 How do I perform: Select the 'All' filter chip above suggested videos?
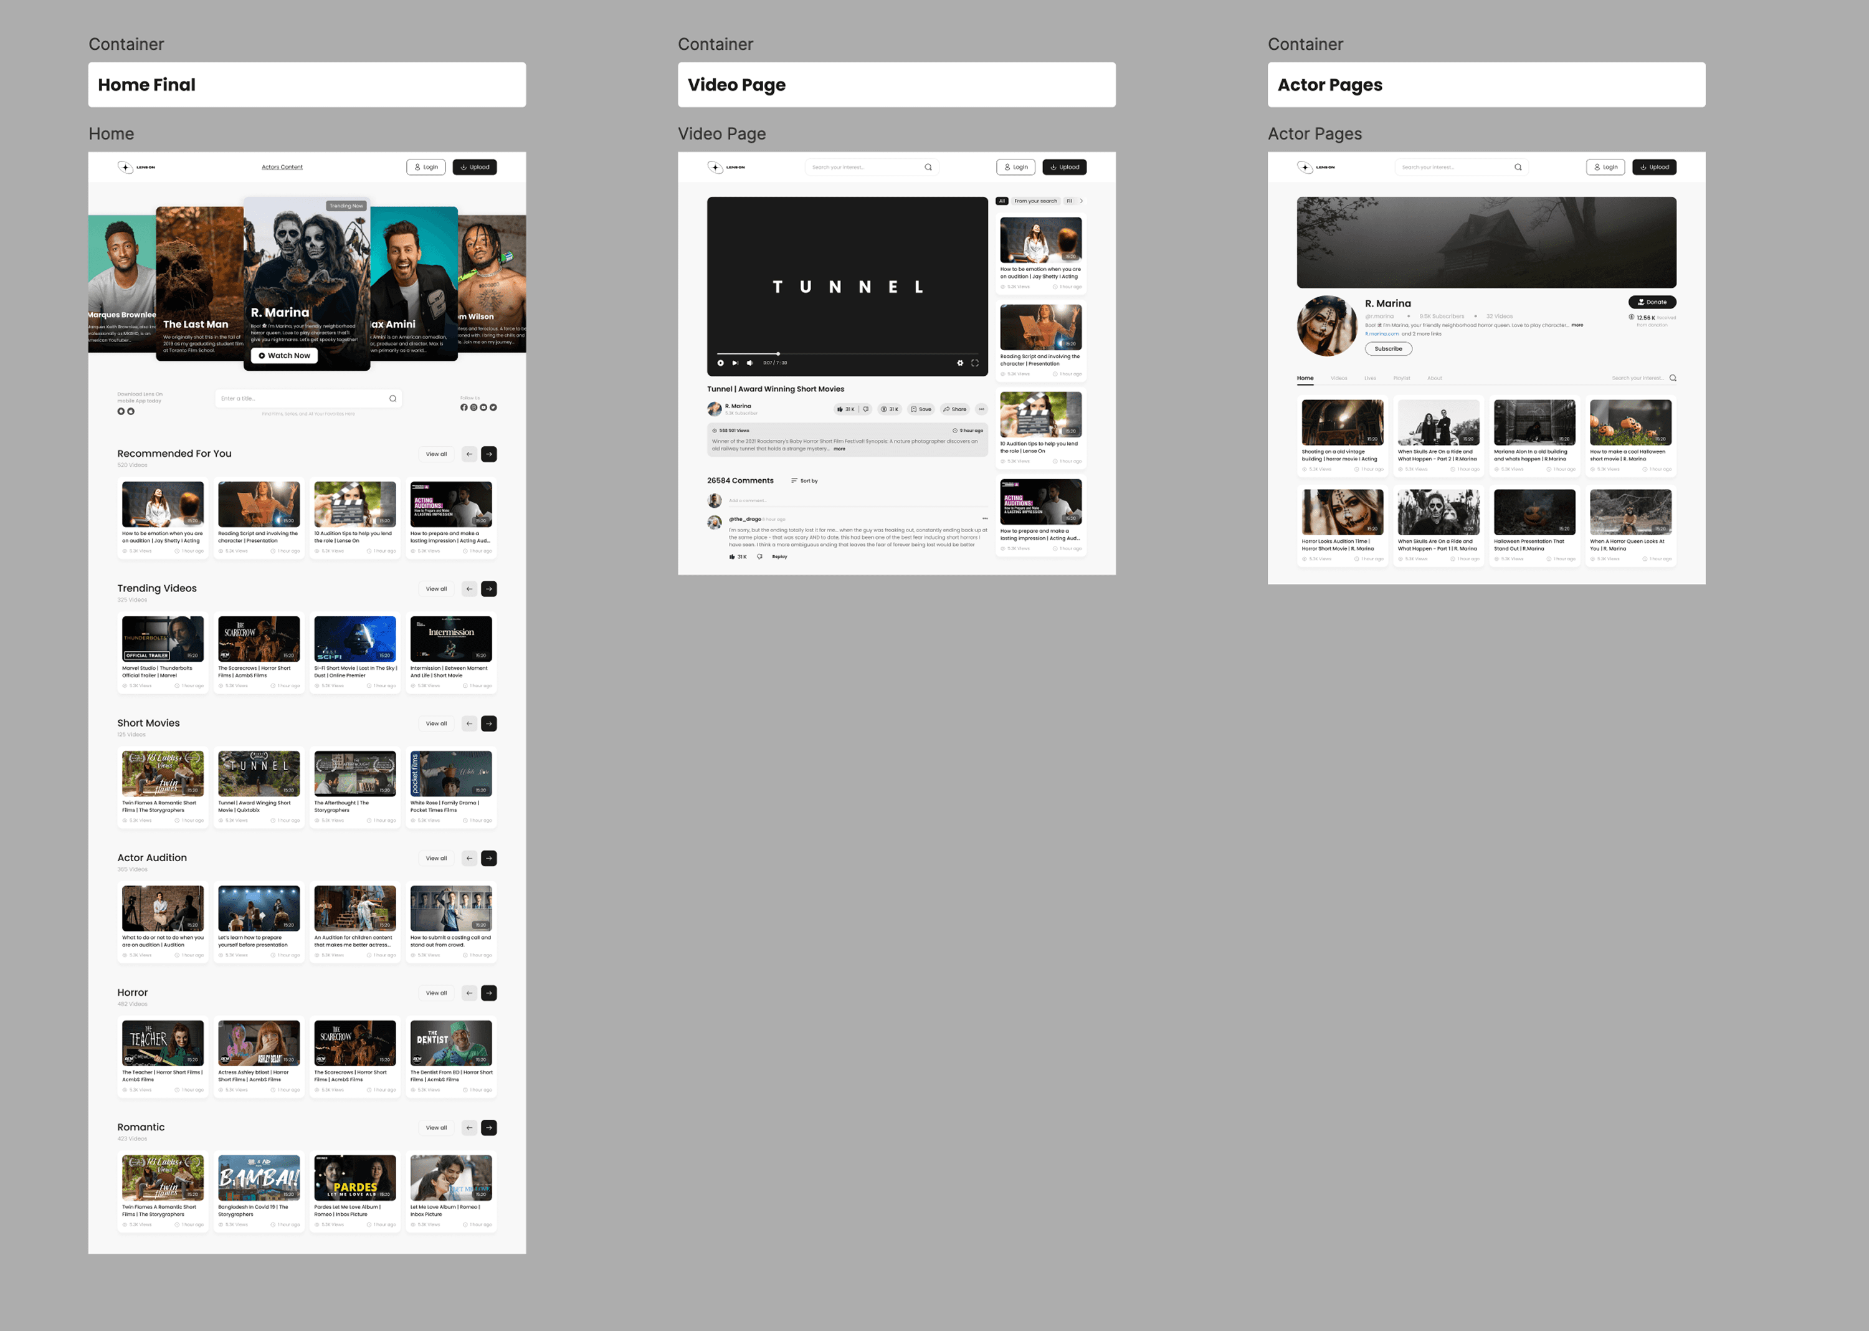(x=1001, y=201)
